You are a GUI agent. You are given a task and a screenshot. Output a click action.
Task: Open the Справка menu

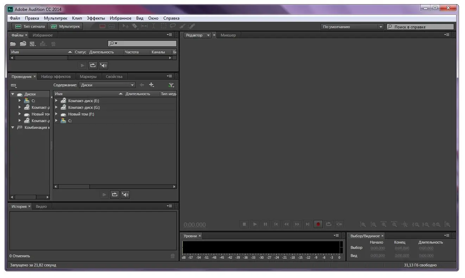point(171,18)
